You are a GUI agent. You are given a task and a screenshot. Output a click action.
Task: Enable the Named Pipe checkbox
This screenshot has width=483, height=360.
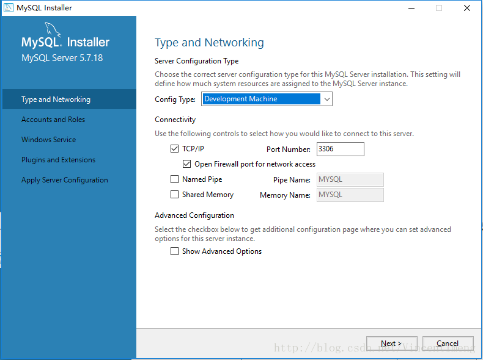175,179
